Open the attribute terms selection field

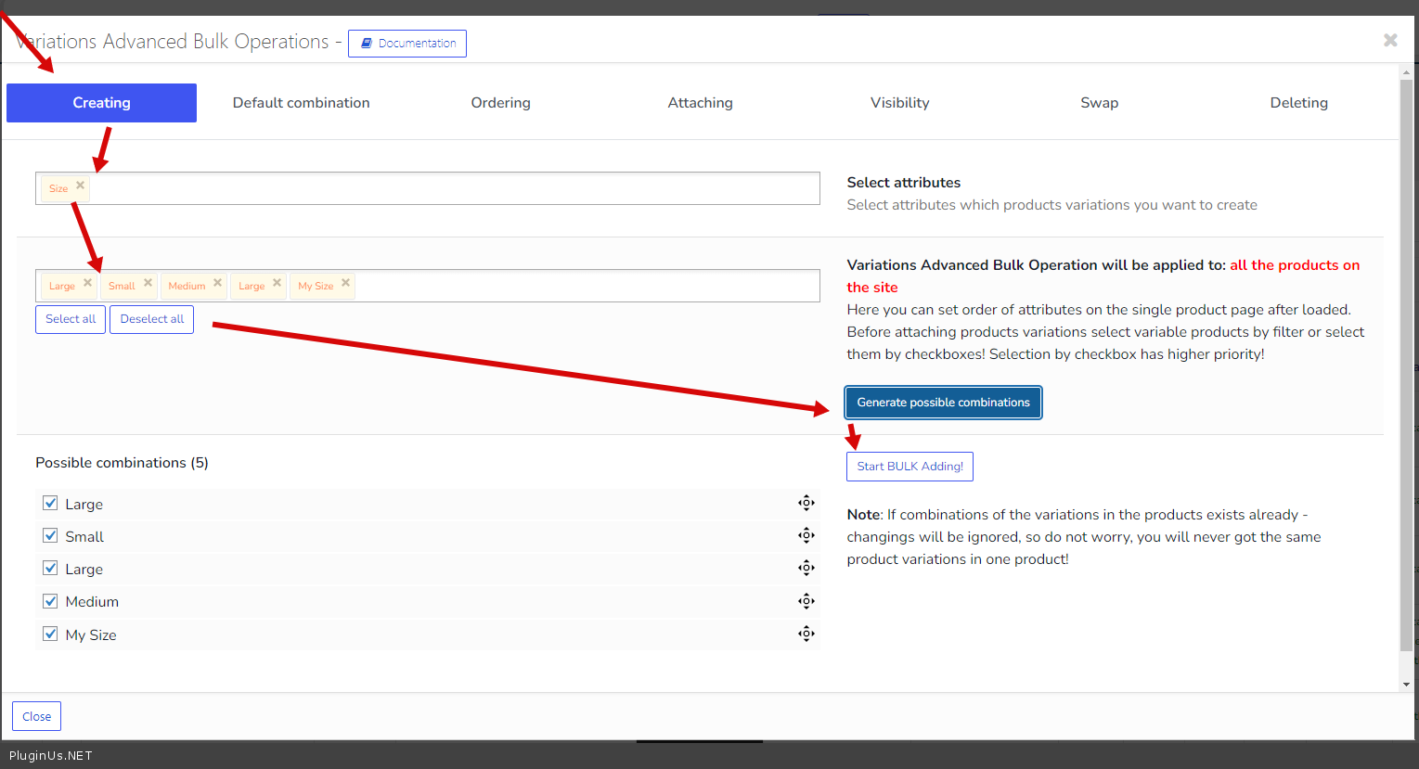[x=585, y=286]
